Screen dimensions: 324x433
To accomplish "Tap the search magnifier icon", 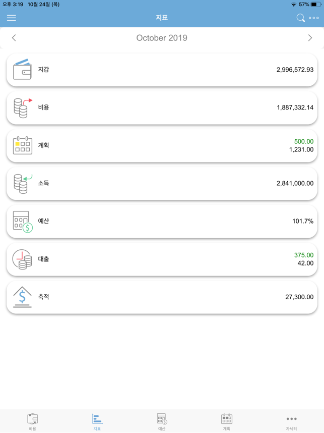I will pyautogui.click(x=301, y=18).
